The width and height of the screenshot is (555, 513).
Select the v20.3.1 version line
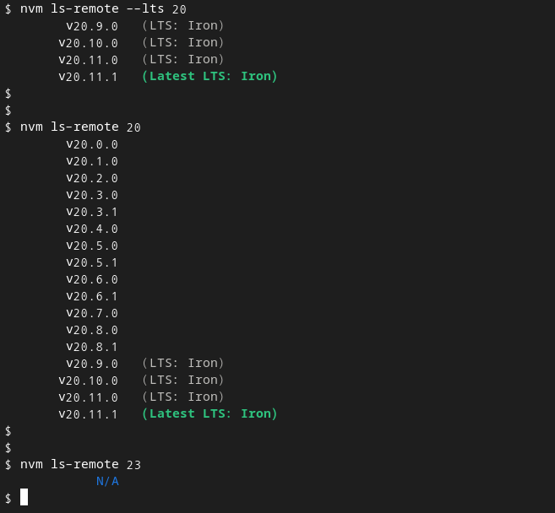92,212
